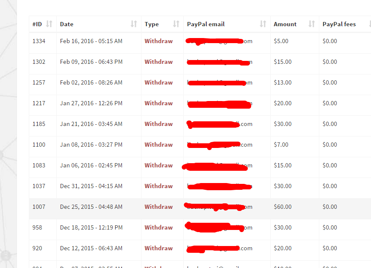Select Withdraw entry dated Feb 02, 2016

click(158, 82)
